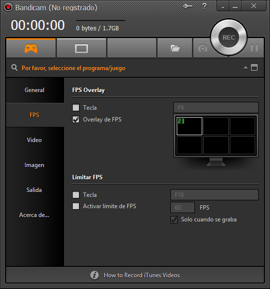The width and height of the screenshot is (270, 289).
Task: Open How to Record iTunes Videos link
Action: tap(142, 275)
